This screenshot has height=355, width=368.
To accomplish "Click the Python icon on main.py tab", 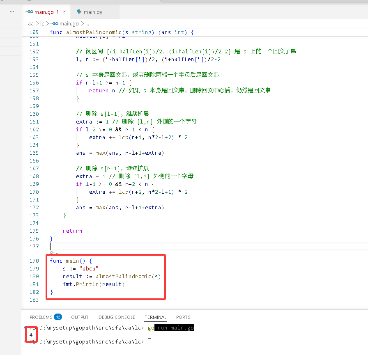I will coord(79,12).
